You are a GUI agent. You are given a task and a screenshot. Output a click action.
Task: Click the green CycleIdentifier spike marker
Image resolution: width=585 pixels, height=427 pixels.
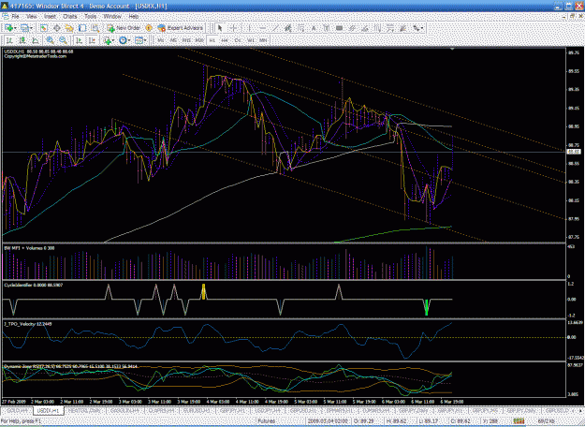427,307
